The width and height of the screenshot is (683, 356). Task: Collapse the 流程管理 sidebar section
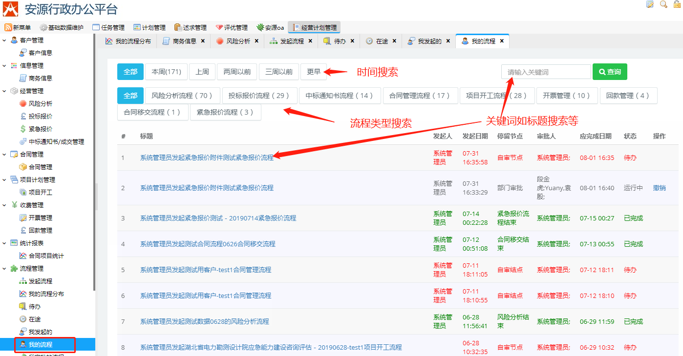click(x=4, y=268)
